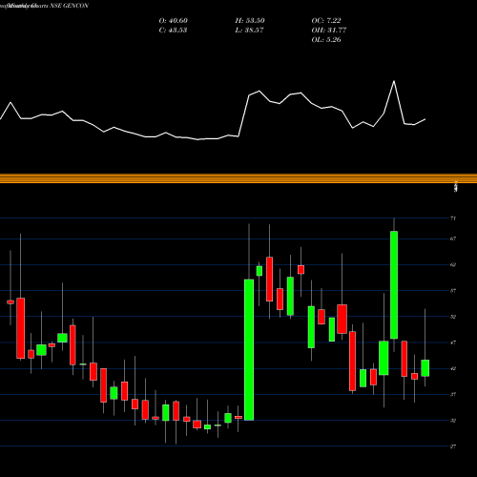Click the 57 price axis label
This screenshot has width=477, height=477.
453,291
